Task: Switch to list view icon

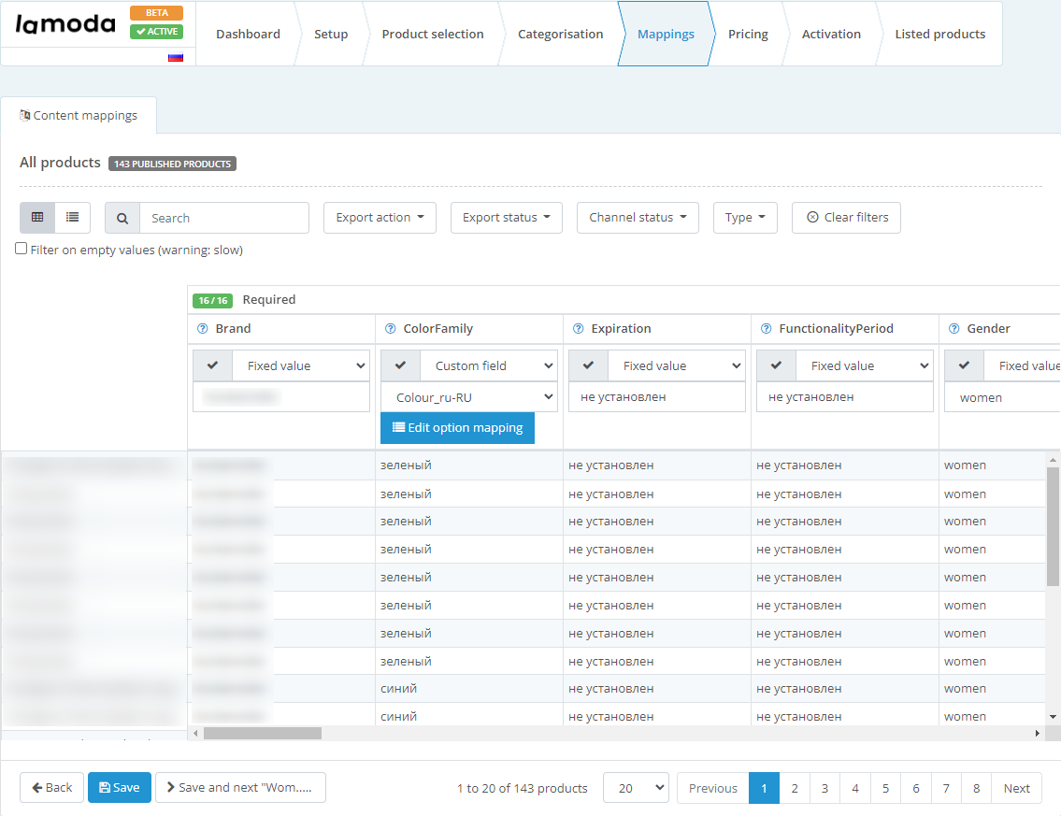Action: click(x=72, y=217)
